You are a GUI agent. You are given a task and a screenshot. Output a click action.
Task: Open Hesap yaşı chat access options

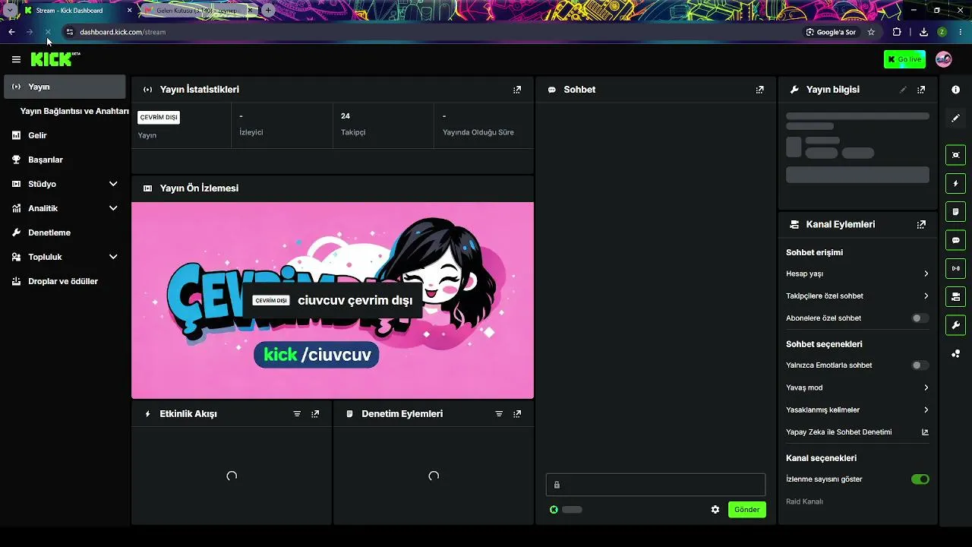(857, 273)
